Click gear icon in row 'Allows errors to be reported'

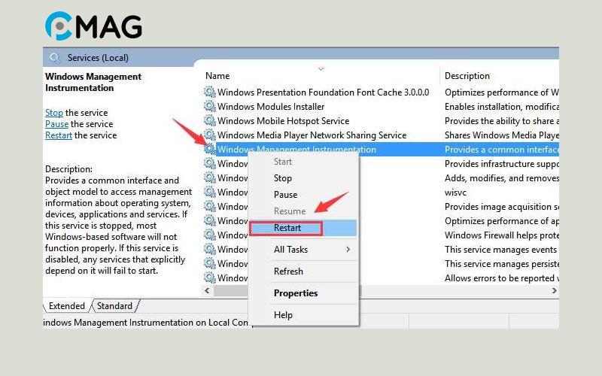click(209, 277)
